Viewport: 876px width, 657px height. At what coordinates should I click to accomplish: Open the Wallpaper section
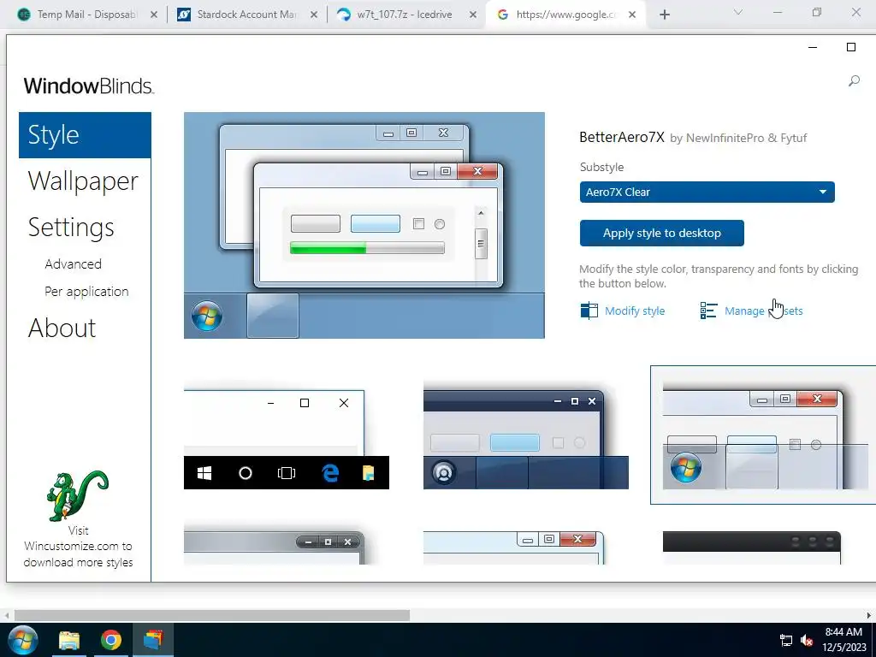click(83, 181)
